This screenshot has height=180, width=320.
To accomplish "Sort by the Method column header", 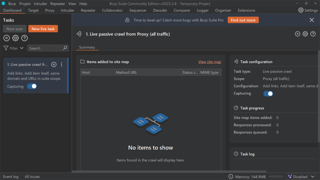I will click(122, 72).
